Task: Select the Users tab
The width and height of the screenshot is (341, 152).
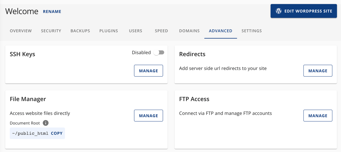Action: pyautogui.click(x=136, y=31)
